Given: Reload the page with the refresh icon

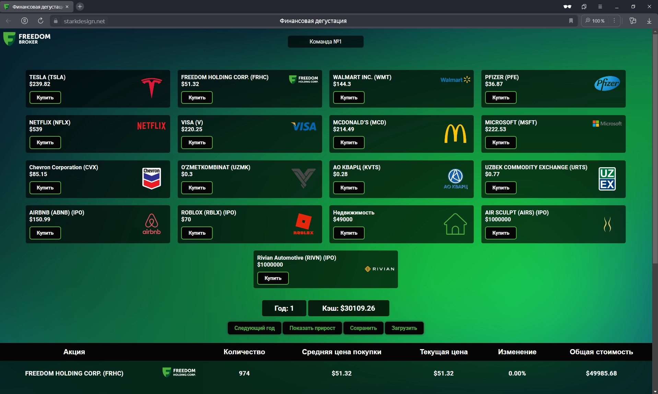Looking at the screenshot, I should [x=40, y=21].
